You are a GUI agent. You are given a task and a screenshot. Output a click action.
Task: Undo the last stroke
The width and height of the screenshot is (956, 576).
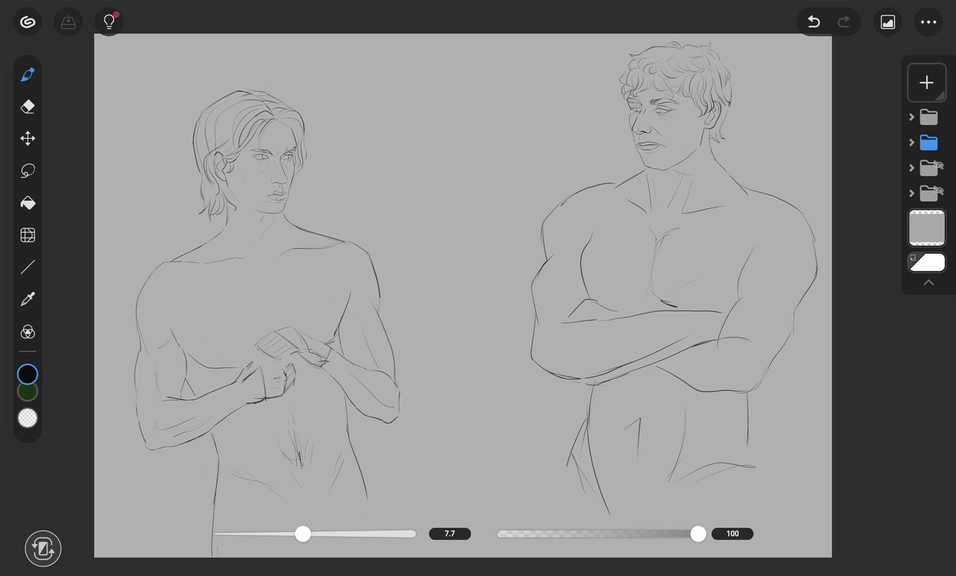click(x=813, y=22)
